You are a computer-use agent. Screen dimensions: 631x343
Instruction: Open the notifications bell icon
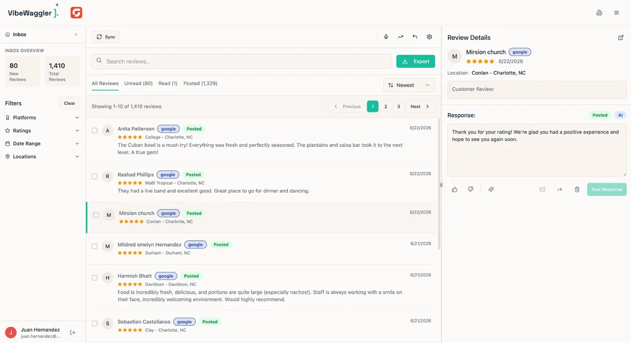coord(599,13)
